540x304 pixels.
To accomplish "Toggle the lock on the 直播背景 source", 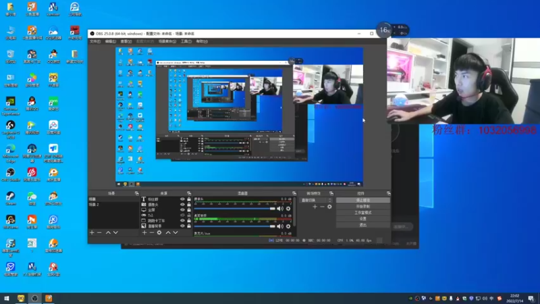I will (x=189, y=226).
